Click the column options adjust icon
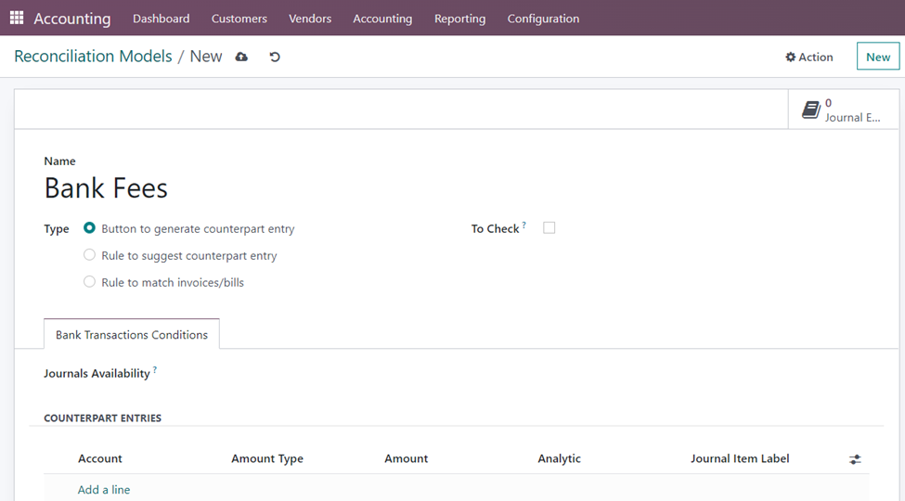This screenshot has height=501, width=905. pos(855,459)
